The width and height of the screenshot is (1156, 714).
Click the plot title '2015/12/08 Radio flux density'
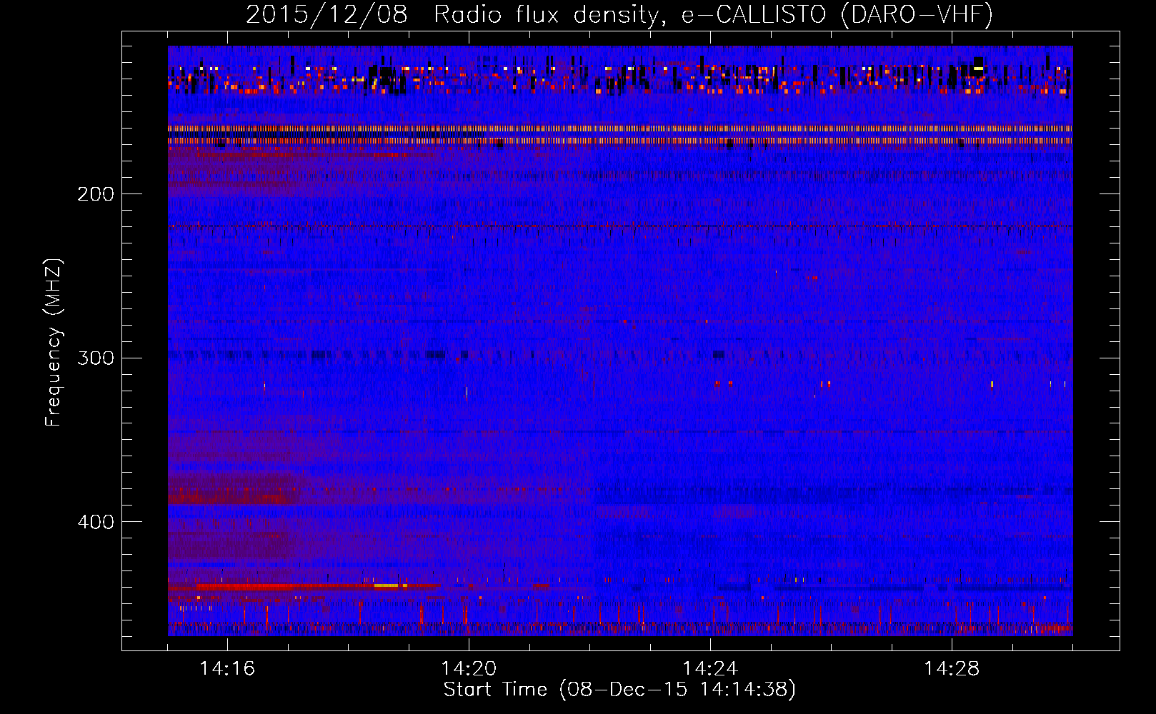[x=619, y=15]
